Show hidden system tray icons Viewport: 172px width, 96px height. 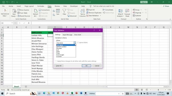coord(135,94)
